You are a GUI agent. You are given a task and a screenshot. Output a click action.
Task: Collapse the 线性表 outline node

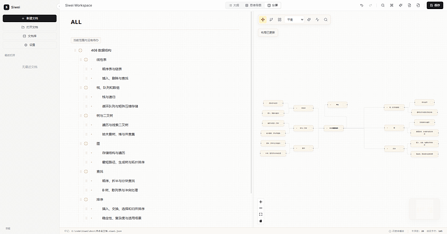click(86, 60)
